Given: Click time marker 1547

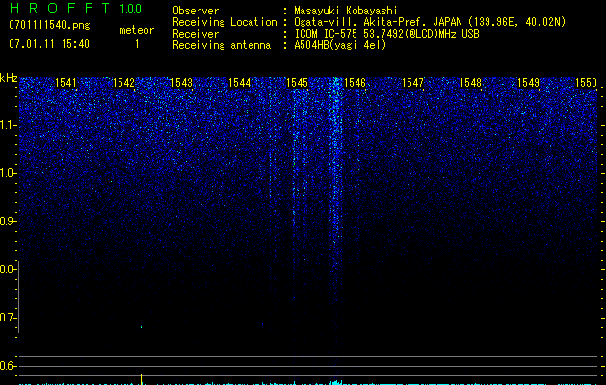Looking at the screenshot, I should (x=412, y=83).
